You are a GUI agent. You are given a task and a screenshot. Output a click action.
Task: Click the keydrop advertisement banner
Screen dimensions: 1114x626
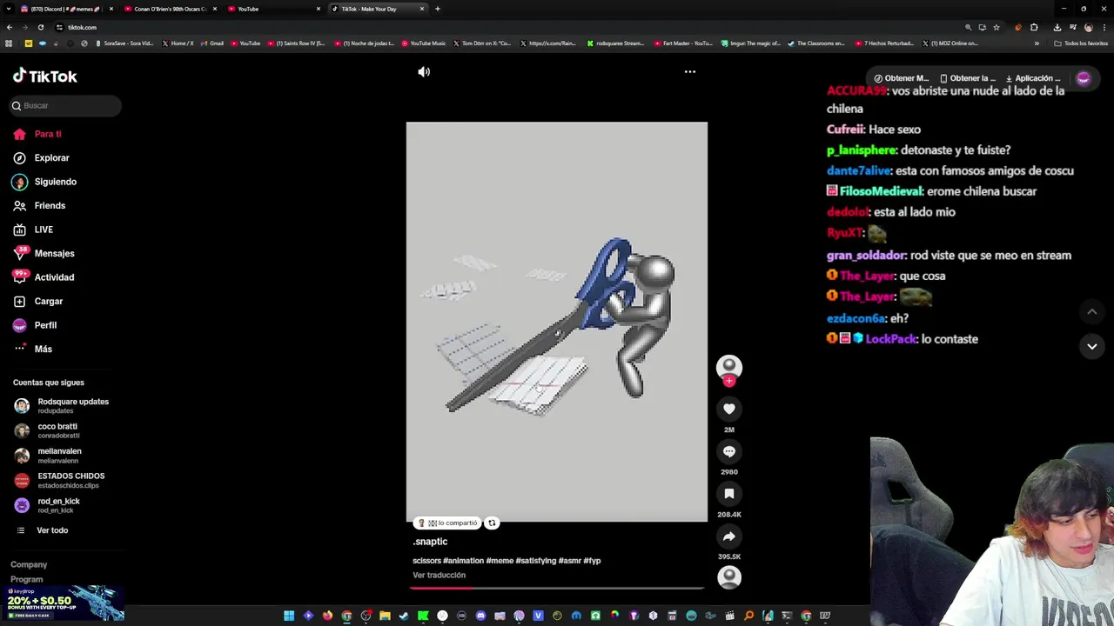click(x=63, y=603)
